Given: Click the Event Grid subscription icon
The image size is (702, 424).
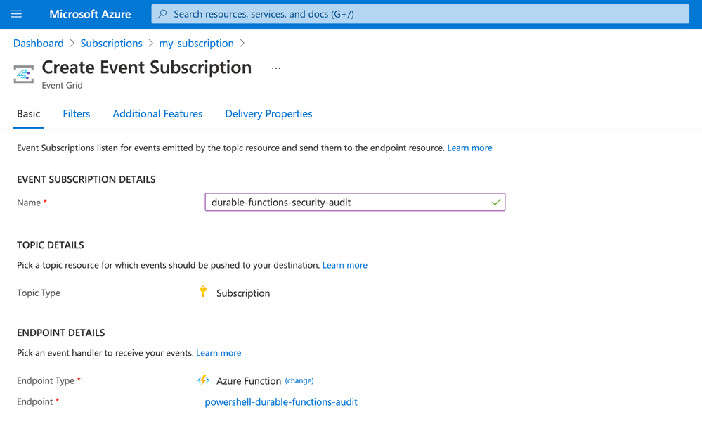Looking at the screenshot, I should point(24,74).
